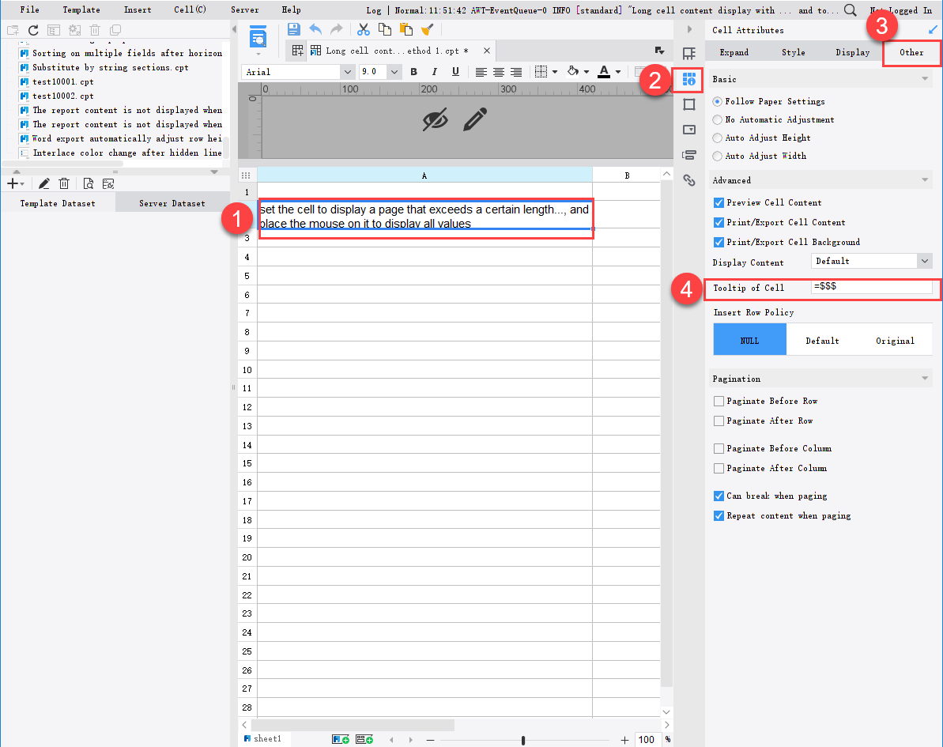Viewport: 943px width, 747px height.
Task: Click the NULL insert row policy button
Action: click(x=749, y=338)
